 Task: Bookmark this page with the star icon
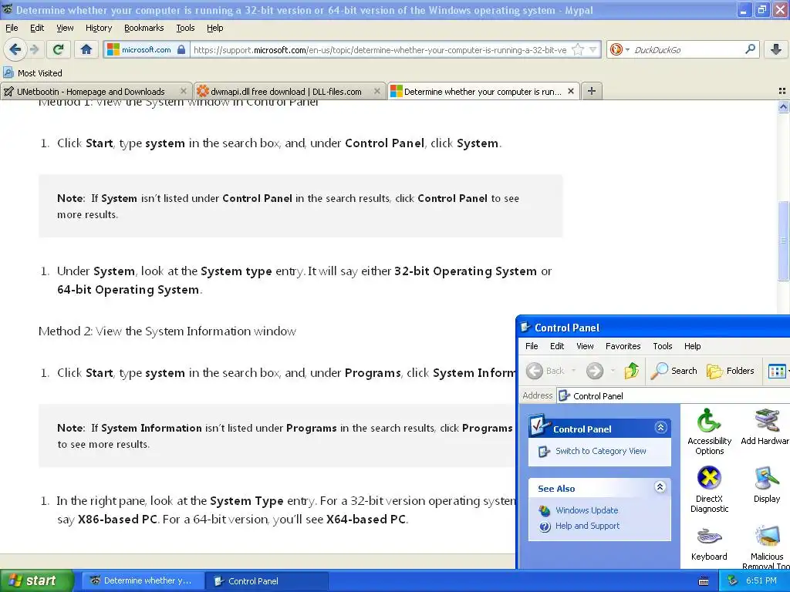pos(578,49)
